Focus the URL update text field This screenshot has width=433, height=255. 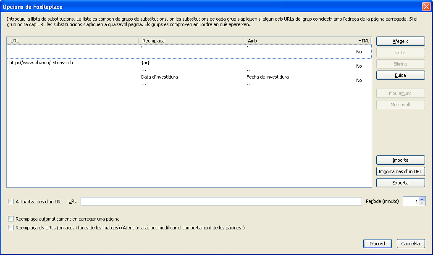(221, 201)
